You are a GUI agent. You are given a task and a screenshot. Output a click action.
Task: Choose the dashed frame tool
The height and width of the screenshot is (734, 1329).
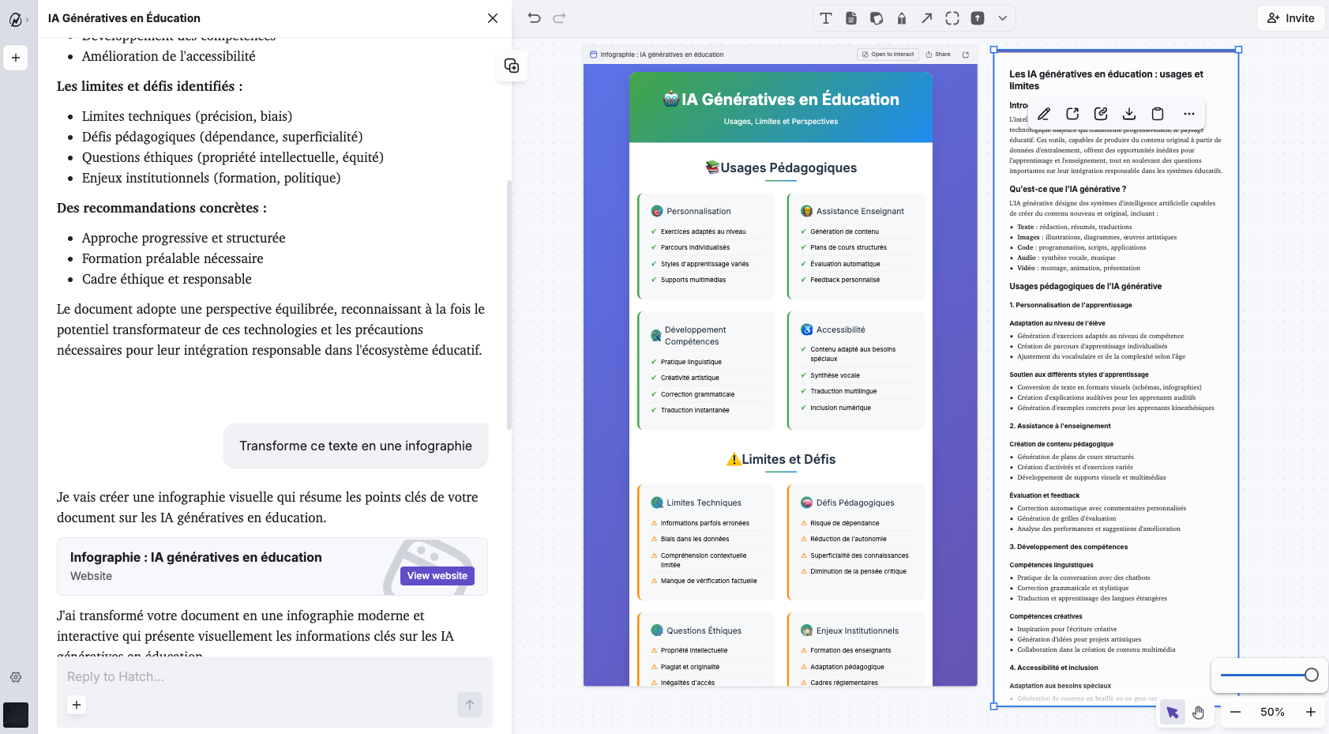coord(952,18)
